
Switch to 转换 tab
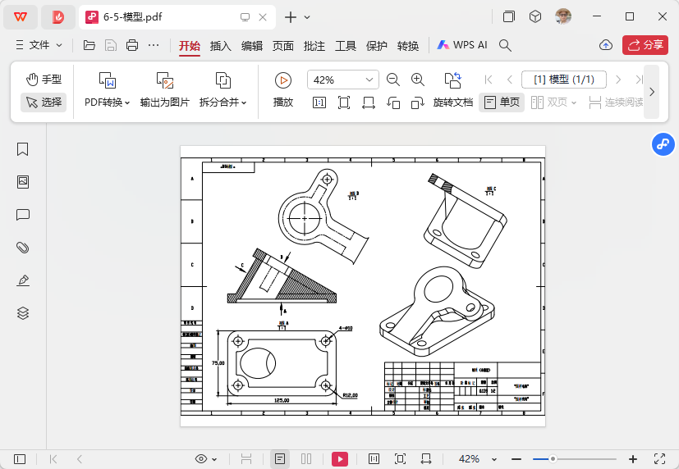pyautogui.click(x=407, y=45)
